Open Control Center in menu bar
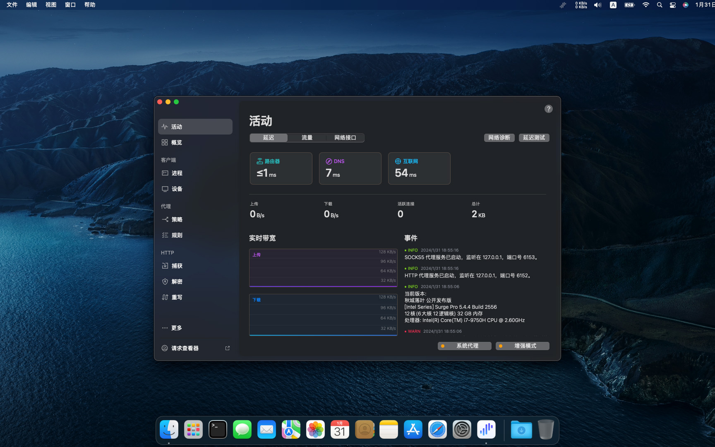Viewport: 715px width, 447px height. pyautogui.click(x=673, y=5)
